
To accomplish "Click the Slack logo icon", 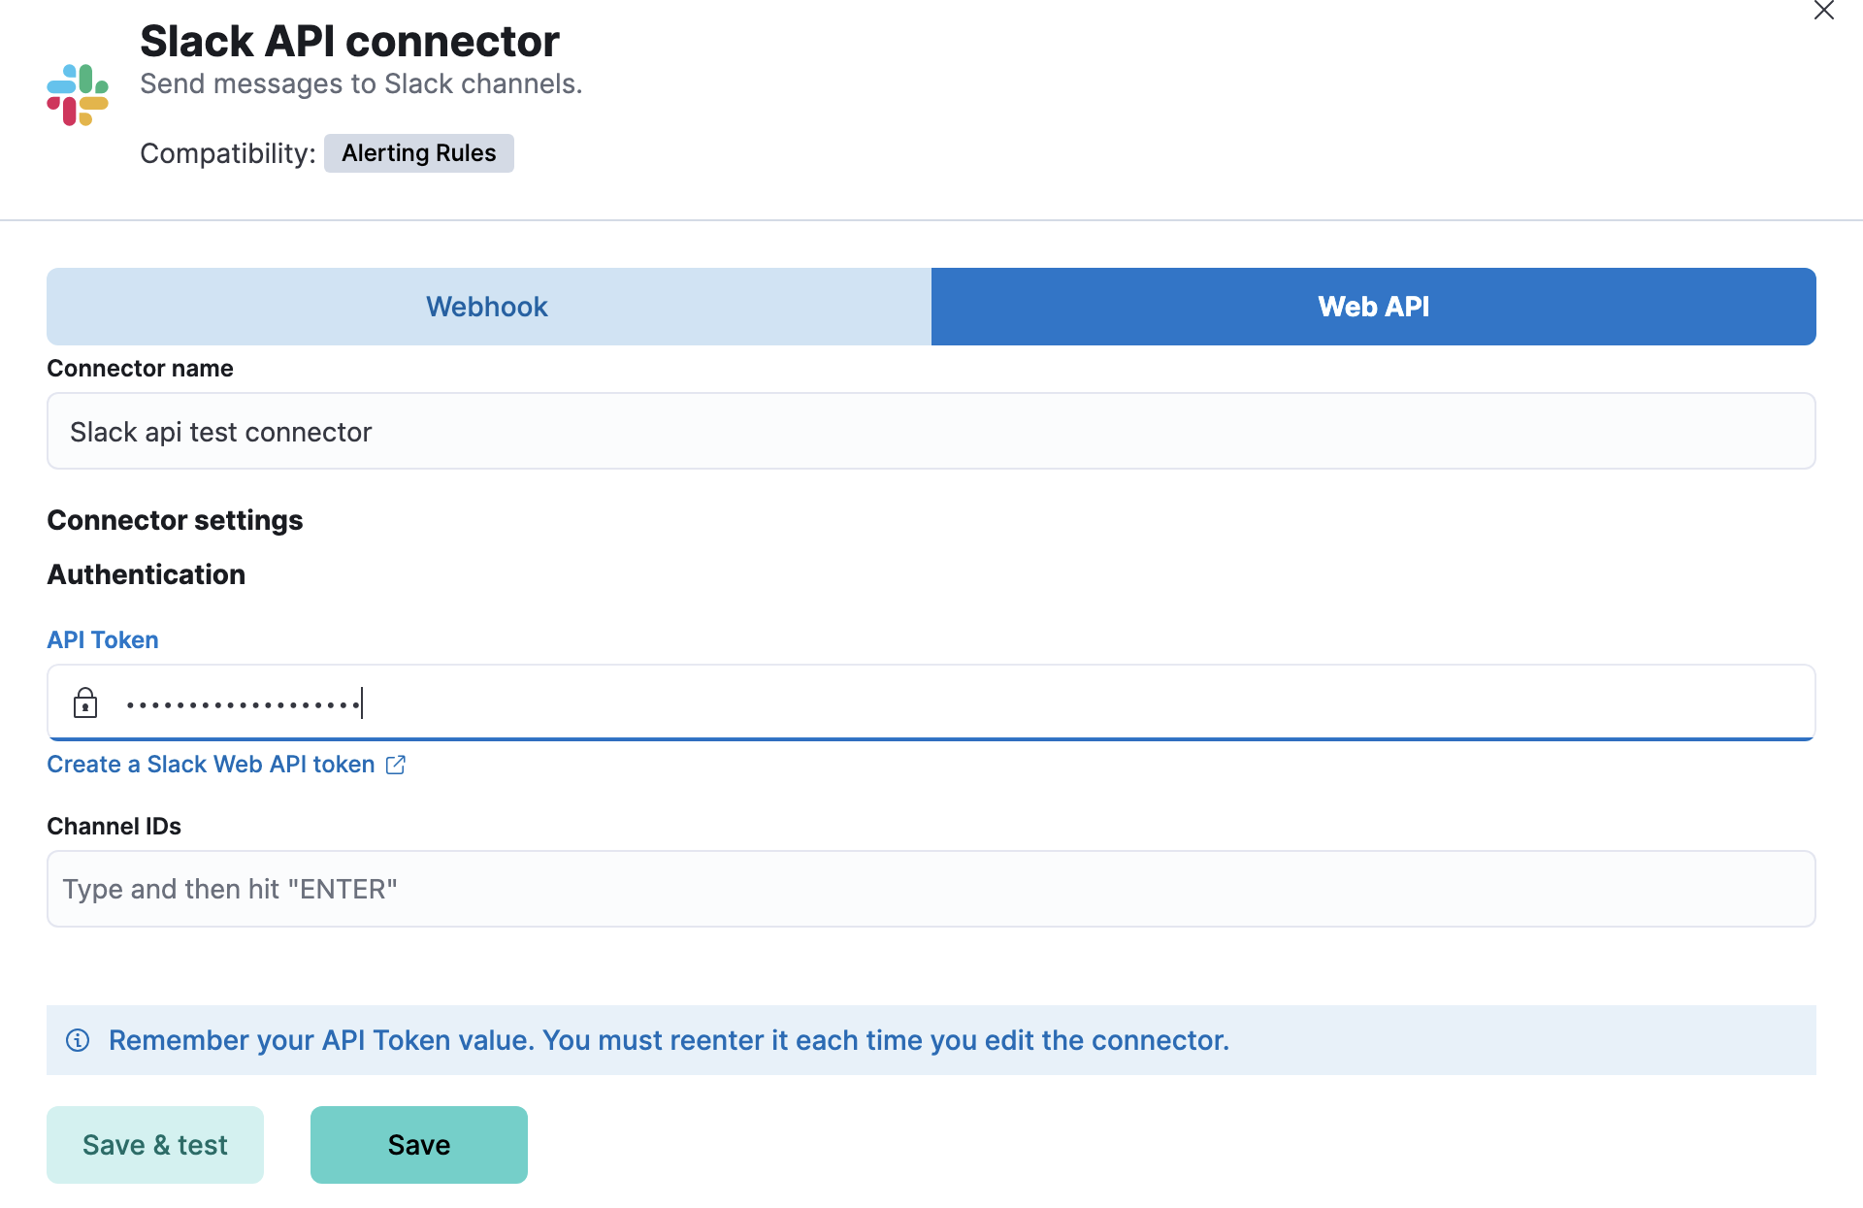I will [x=77, y=93].
